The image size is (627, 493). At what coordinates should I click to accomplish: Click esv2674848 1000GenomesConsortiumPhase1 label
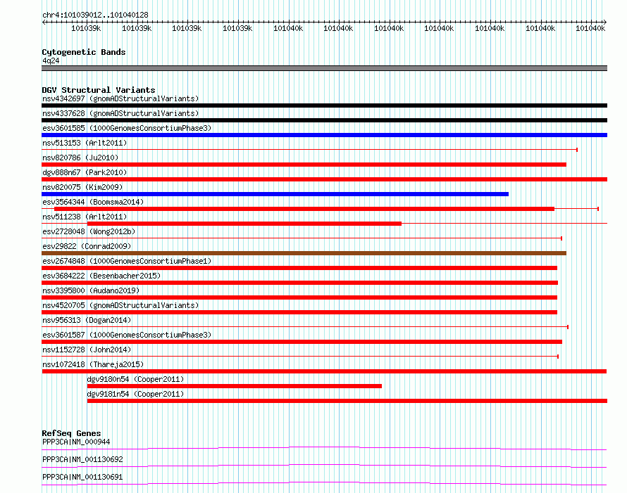pos(127,261)
